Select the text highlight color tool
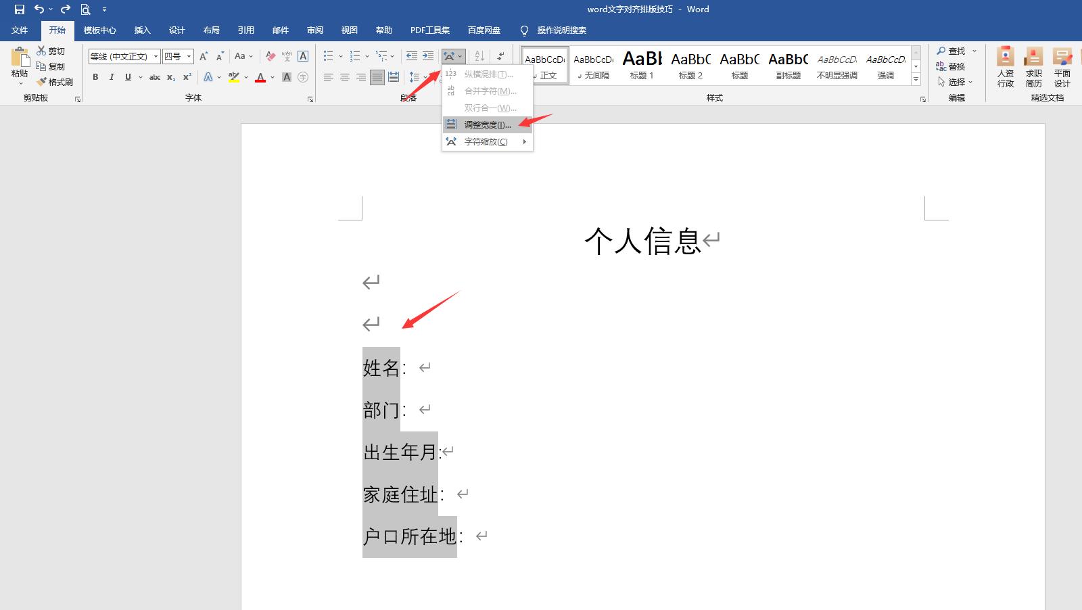Image resolution: width=1082 pixels, height=610 pixels. pos(234,77)
